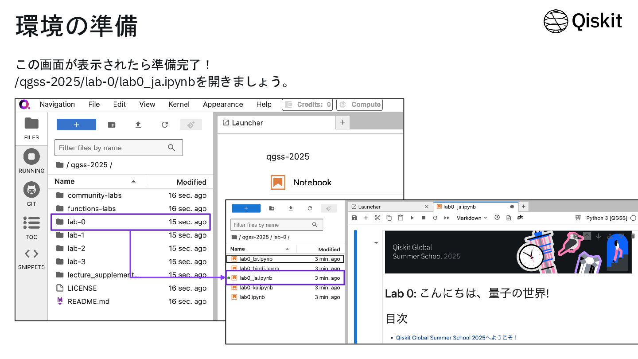Collapse the banner cell with the caret

point(376,243)
